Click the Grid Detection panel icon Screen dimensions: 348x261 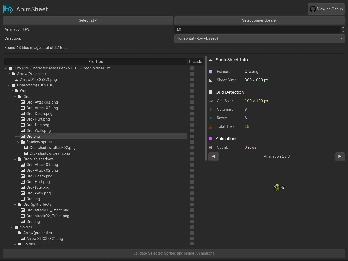(x=211, y=92)
